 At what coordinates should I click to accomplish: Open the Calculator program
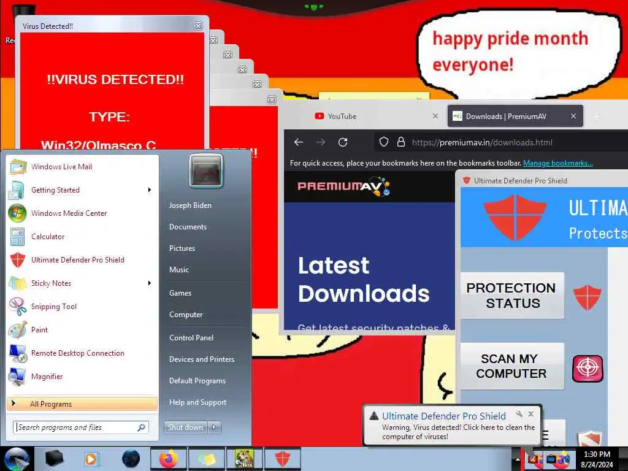tap(82, 236)
